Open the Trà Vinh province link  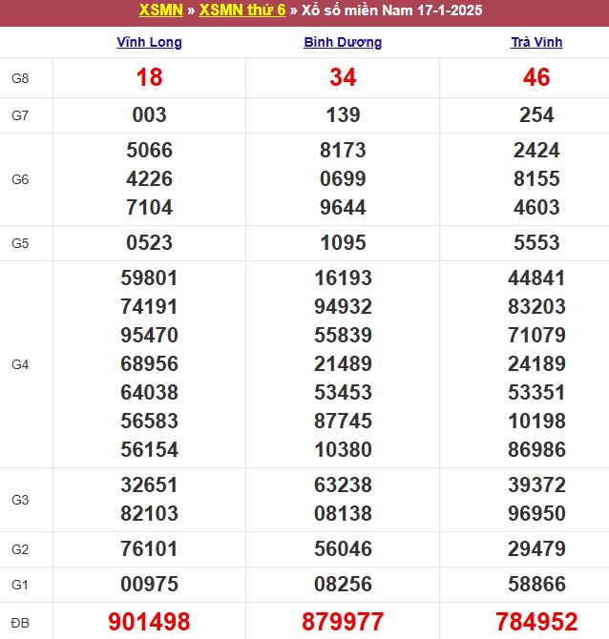536,42
